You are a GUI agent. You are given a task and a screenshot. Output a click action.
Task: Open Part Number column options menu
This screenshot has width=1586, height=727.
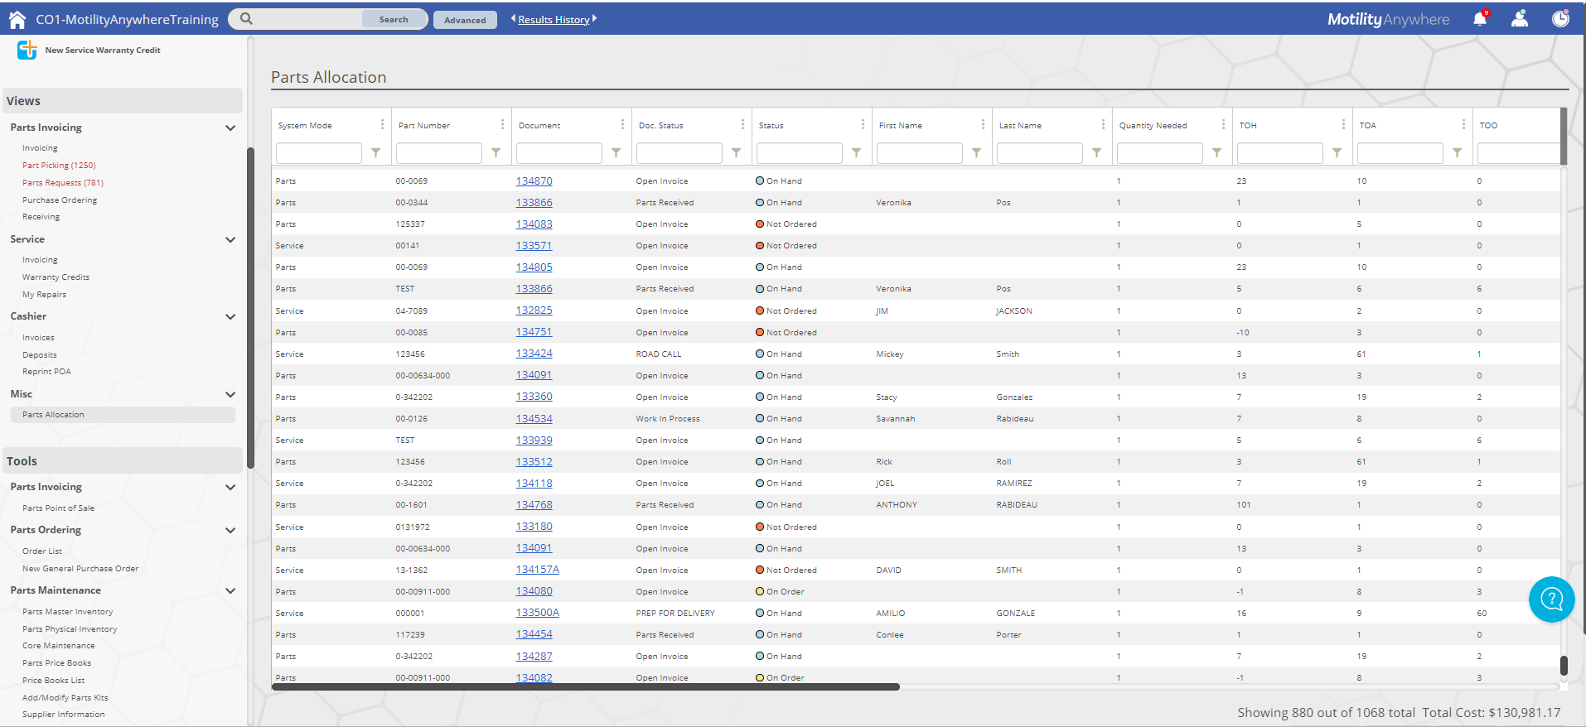(x=502, y=124)
